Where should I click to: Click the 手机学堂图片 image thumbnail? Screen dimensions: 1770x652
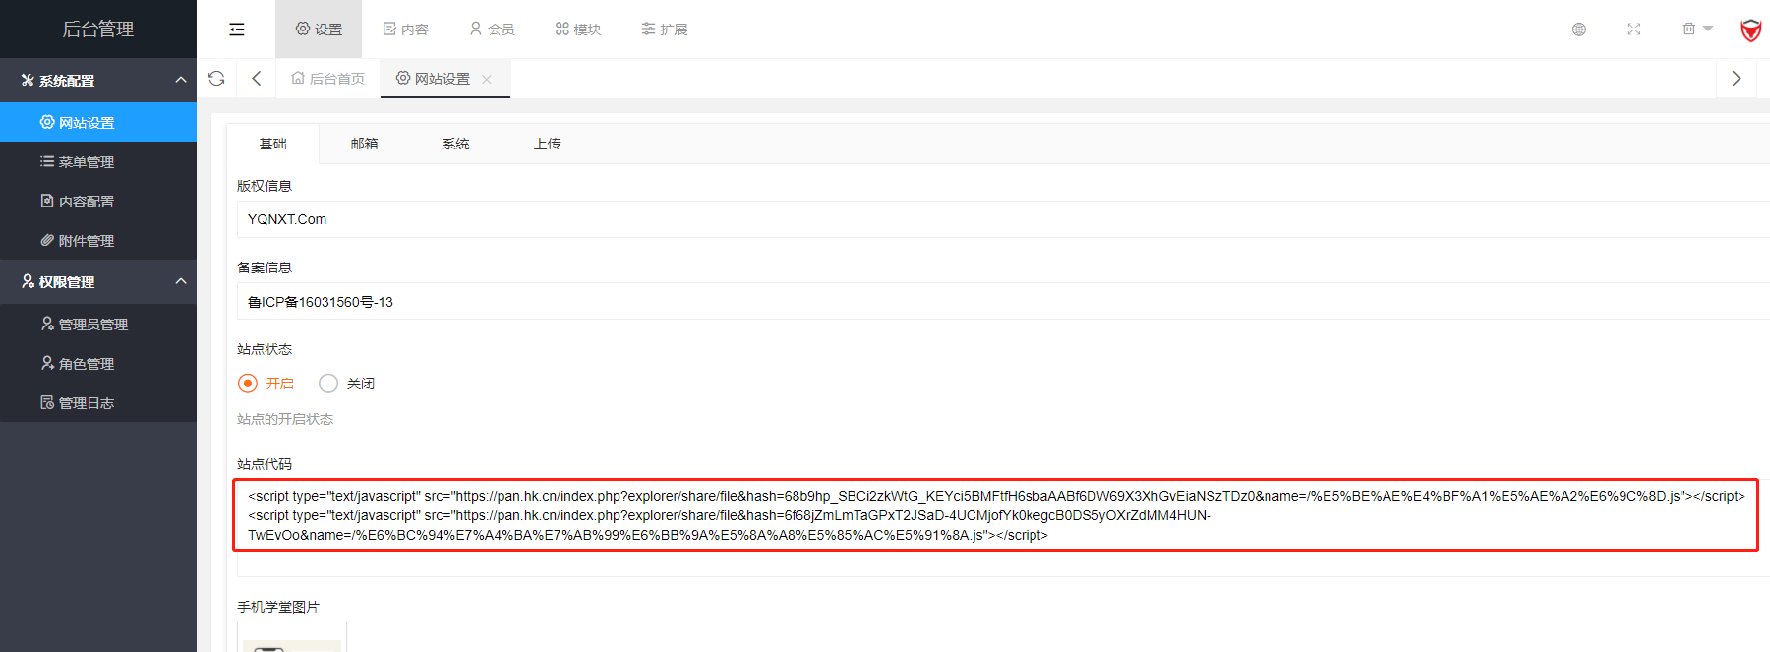pos(292,636)
